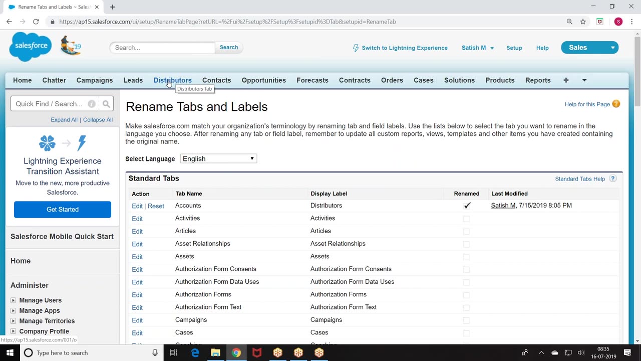Click the Standard Tabs Help question icon

[613, 178]
